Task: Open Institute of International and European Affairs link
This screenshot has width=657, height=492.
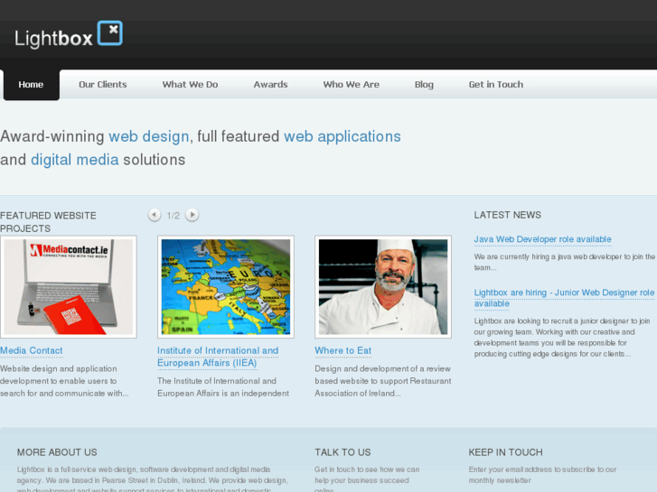Action: click(218, 357)
